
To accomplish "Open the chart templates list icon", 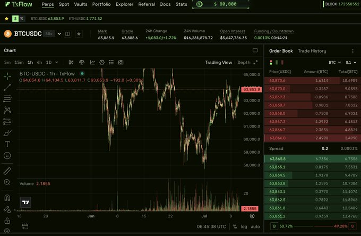I will [111, 62].
